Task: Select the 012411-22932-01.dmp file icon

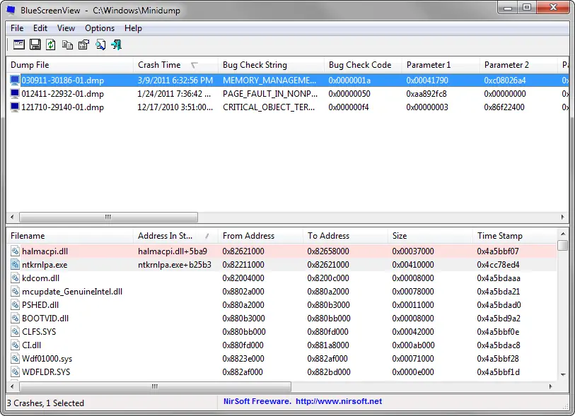Action: pyautogui.click(x=15, y=94)
